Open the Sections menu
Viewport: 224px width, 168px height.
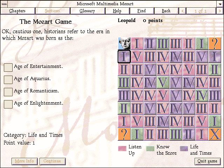coord(52,11)
